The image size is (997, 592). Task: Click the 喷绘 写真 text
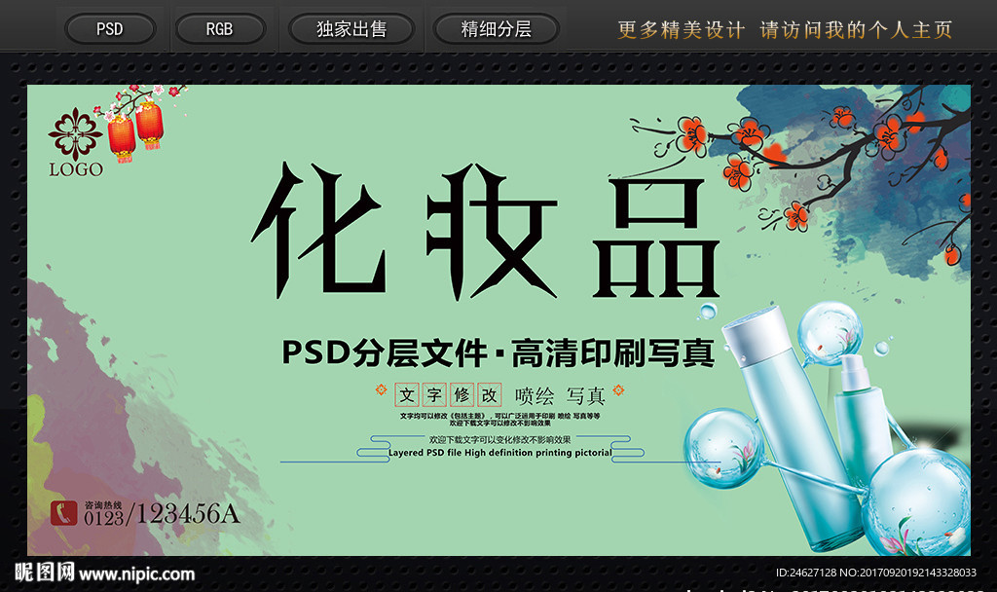(560, 395)
